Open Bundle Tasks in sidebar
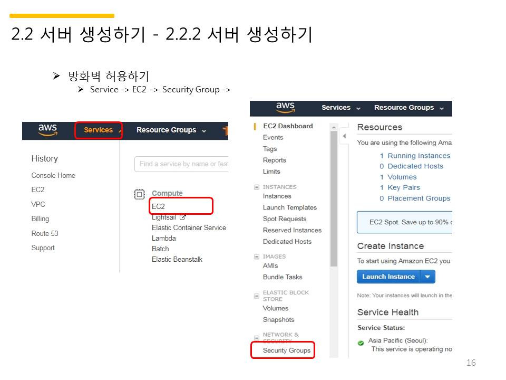The height and width of the screenshot is (380, 506). pyautogui.click(x=283, y=277)
